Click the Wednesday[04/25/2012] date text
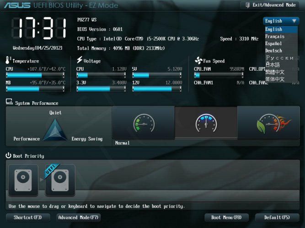Screen dimensions: 305x228 coord(37,48)
